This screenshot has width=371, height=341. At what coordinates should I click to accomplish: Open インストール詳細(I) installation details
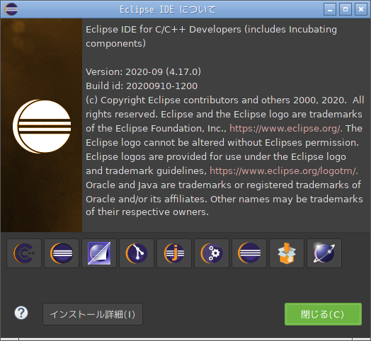(x=93, y=314)
